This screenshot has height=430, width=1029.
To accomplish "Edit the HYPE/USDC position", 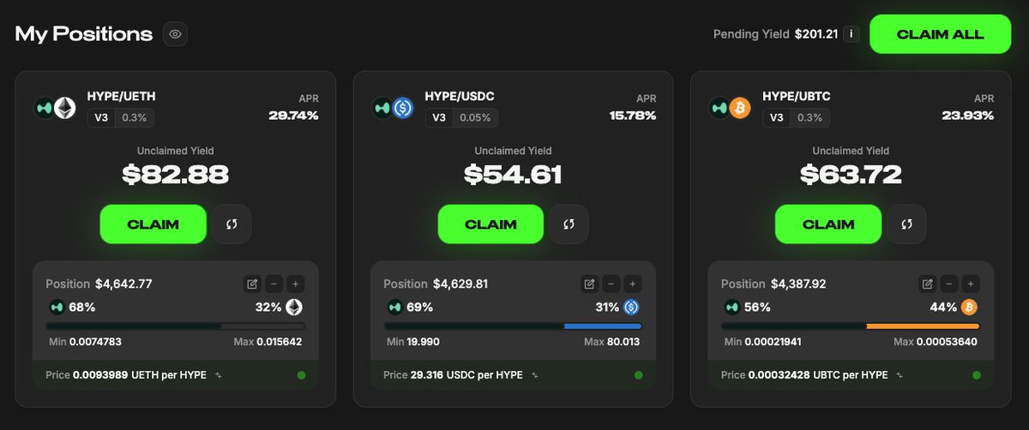I will point(589,284).
